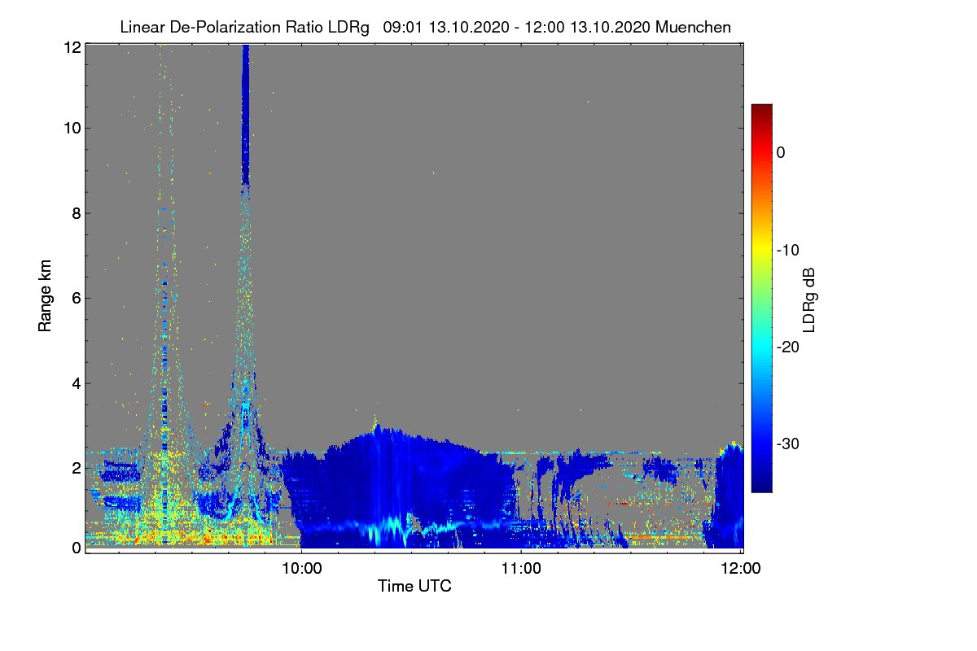Click the y-axis tick label 4

coord(76,383)
